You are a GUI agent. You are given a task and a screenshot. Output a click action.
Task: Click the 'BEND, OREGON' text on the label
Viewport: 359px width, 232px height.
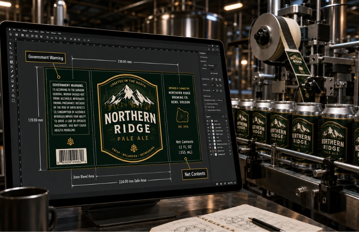click(180, 102)
